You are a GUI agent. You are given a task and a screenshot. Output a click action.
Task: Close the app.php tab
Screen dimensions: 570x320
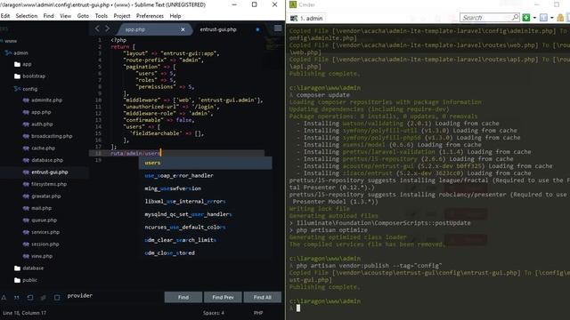click(x=183, y=29)
